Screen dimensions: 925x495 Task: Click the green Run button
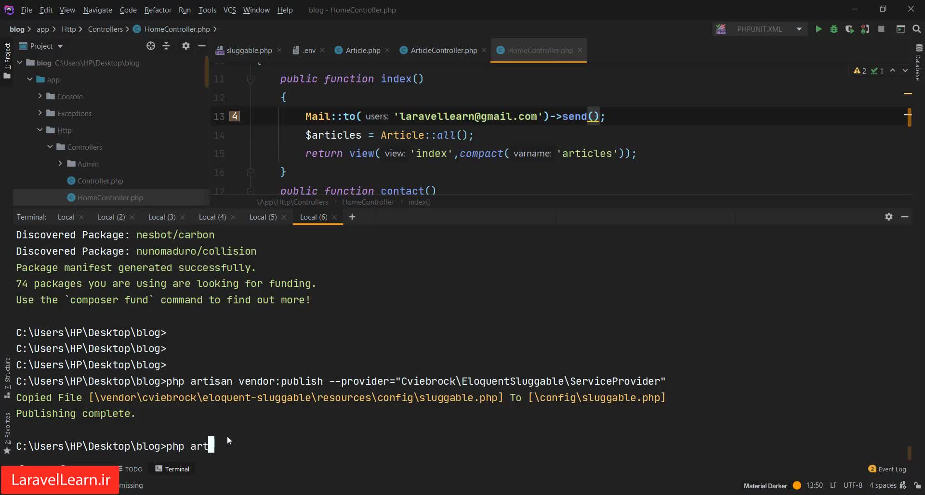click(819, 29)
